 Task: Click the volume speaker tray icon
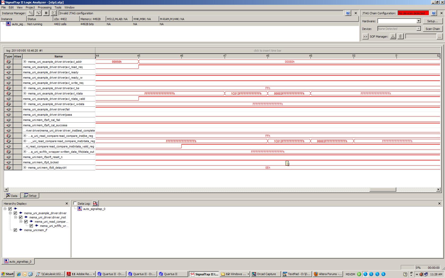pos(421,274)
